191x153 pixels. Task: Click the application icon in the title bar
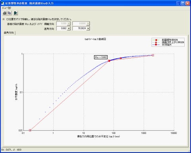(x=3, y=3)
